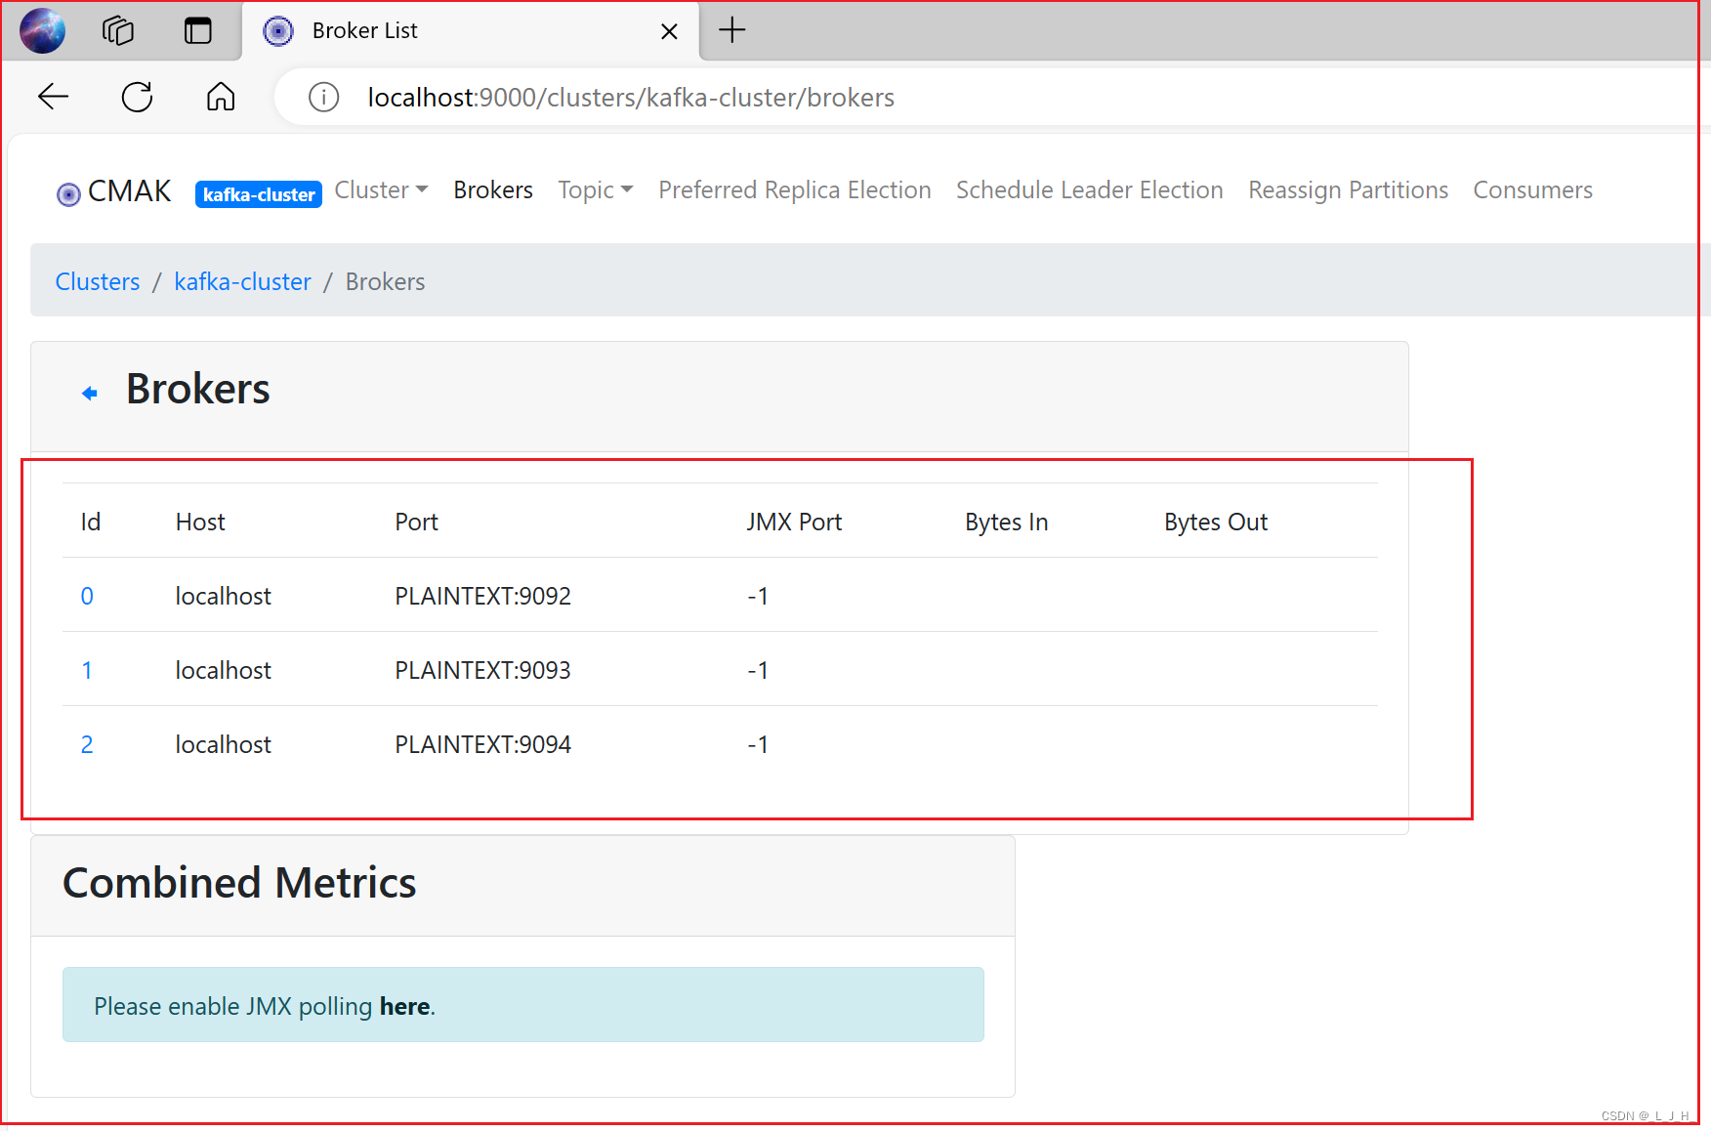Screen dimensions: 1711x1131
Task: Click the browser back arrow
Action: tap(54, 97)
